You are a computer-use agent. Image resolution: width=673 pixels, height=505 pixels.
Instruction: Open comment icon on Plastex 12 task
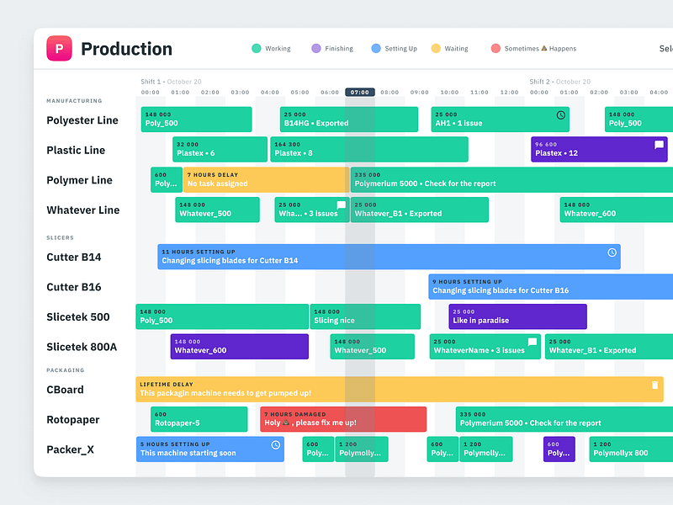tap(659, 145)
